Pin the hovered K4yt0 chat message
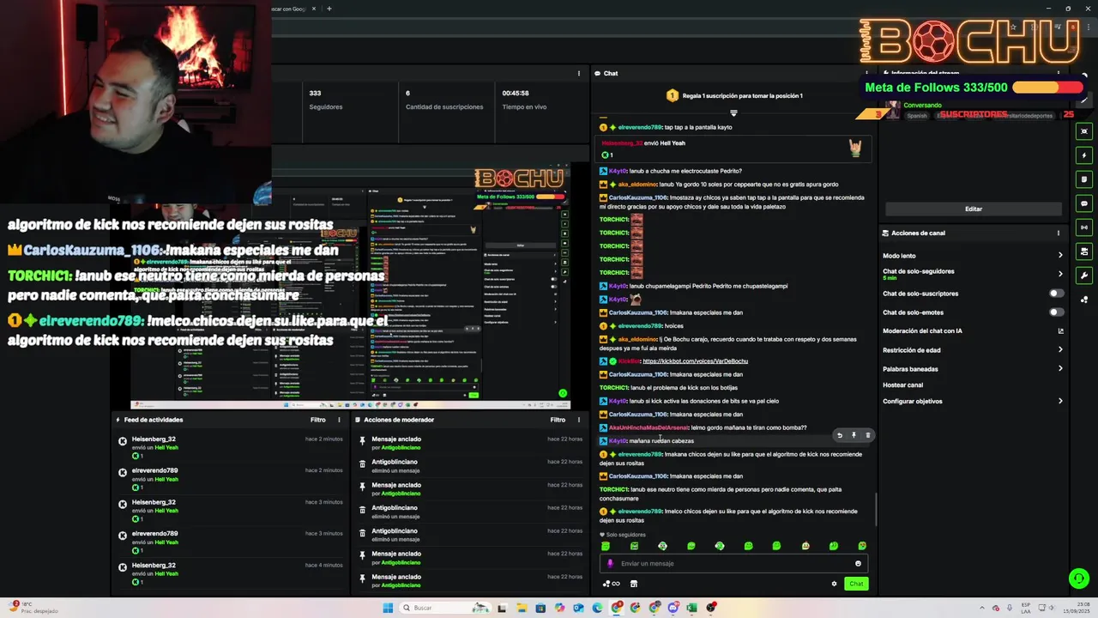1098x618 pixels. pos(854,435)
